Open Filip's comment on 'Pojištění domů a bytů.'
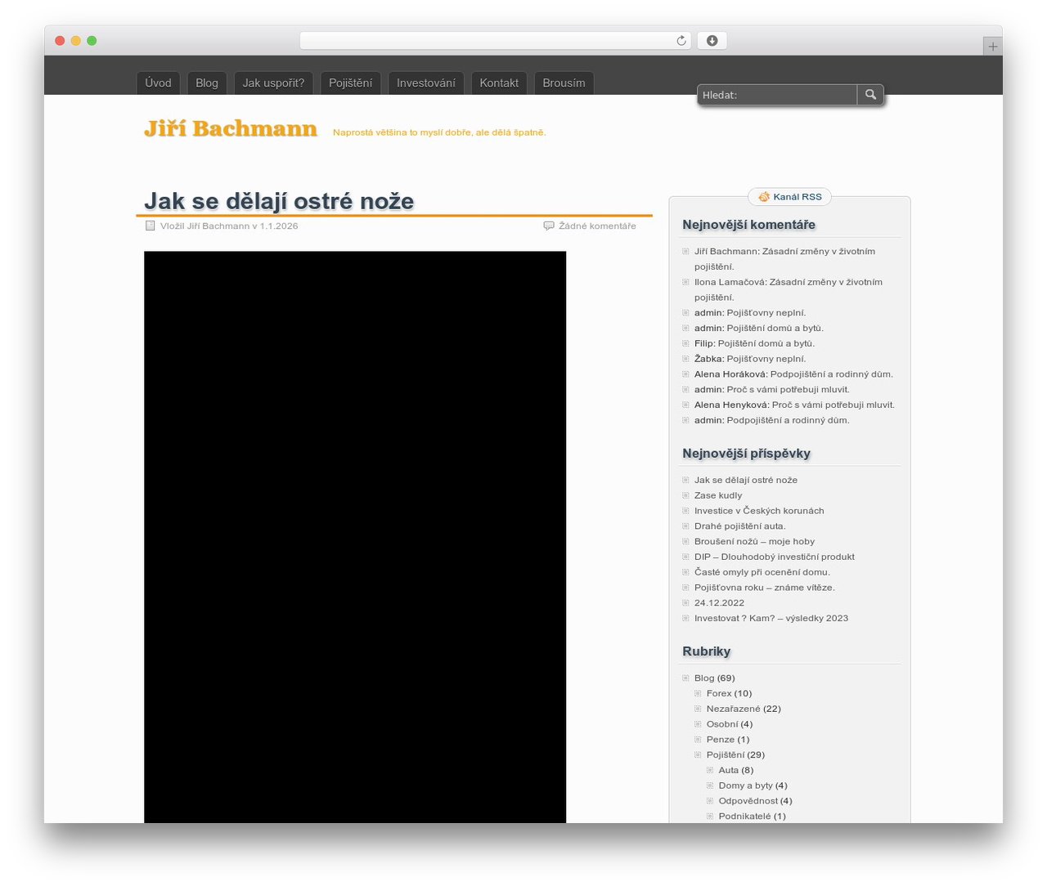The width and height of the screenshot is (1047, 886). click(766, 343)
